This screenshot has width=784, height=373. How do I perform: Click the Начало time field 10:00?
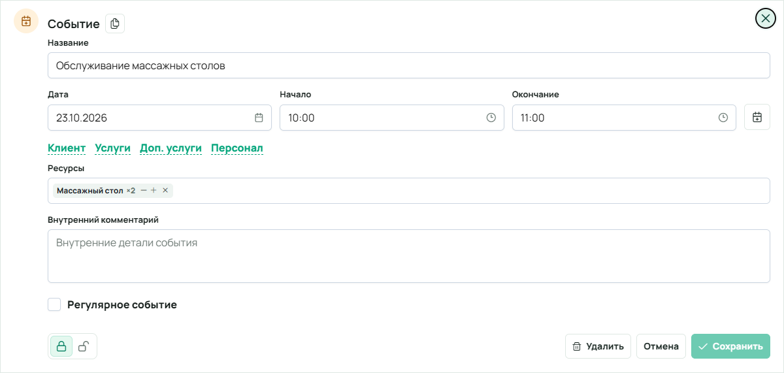[392, 118]
